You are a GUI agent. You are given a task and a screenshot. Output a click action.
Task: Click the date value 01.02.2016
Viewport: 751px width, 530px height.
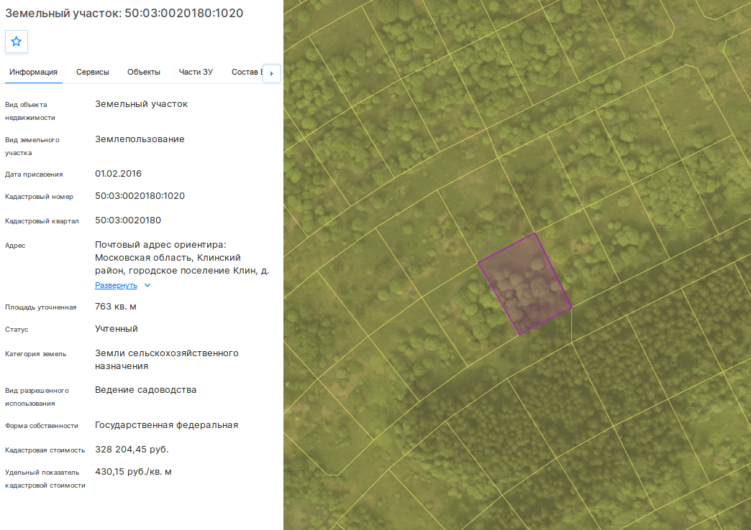[118, 174]
